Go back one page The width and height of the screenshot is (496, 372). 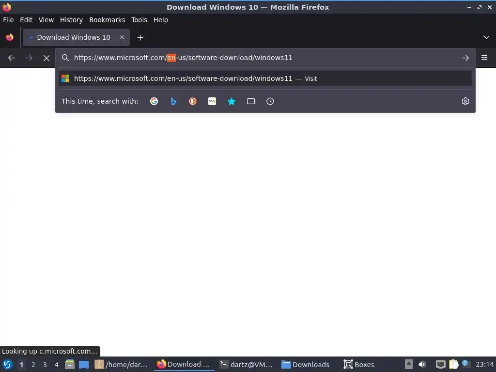pos(12,58)
